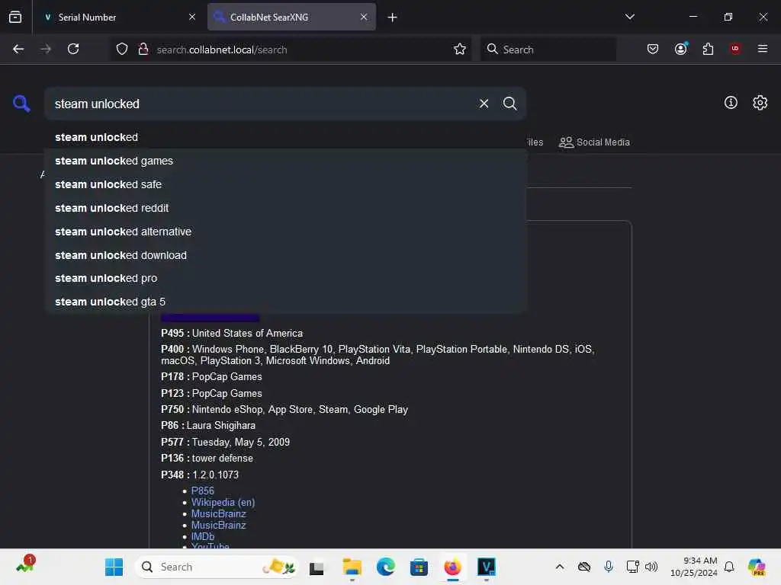This screenshot has height=585, width=781.
Task: Open the Firefox application menu
Action: (x=762, y=49)
